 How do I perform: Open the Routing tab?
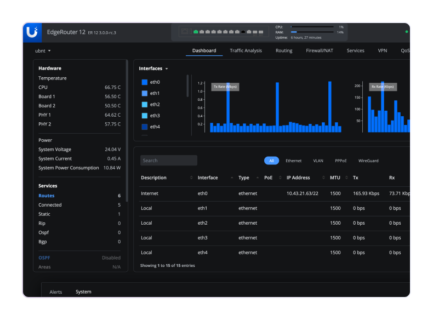tap(284, 51)
